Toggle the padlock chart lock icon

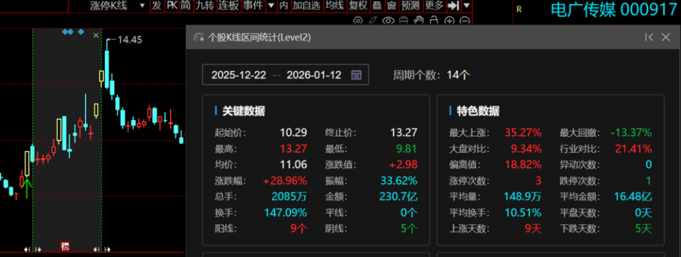coord(434,20)
